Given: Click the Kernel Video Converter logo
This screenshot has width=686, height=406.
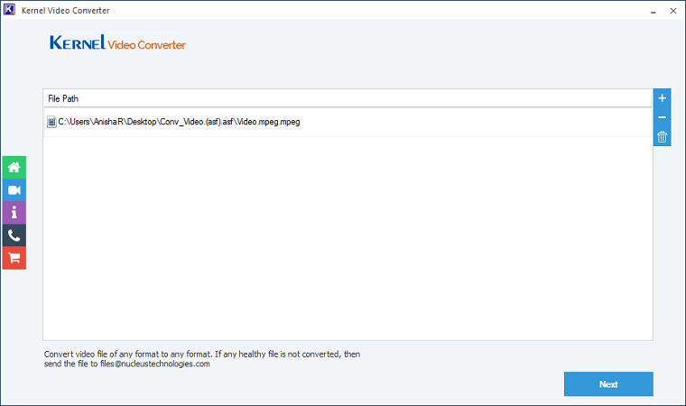Looking at the screenshot, I should pos(117,43).
